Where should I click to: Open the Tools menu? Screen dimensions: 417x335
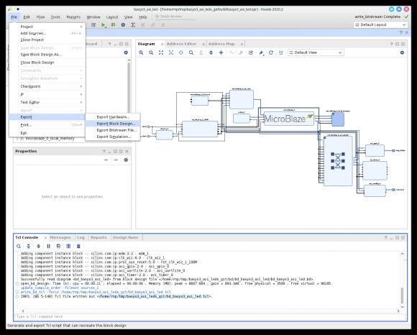tap(55, 17)
